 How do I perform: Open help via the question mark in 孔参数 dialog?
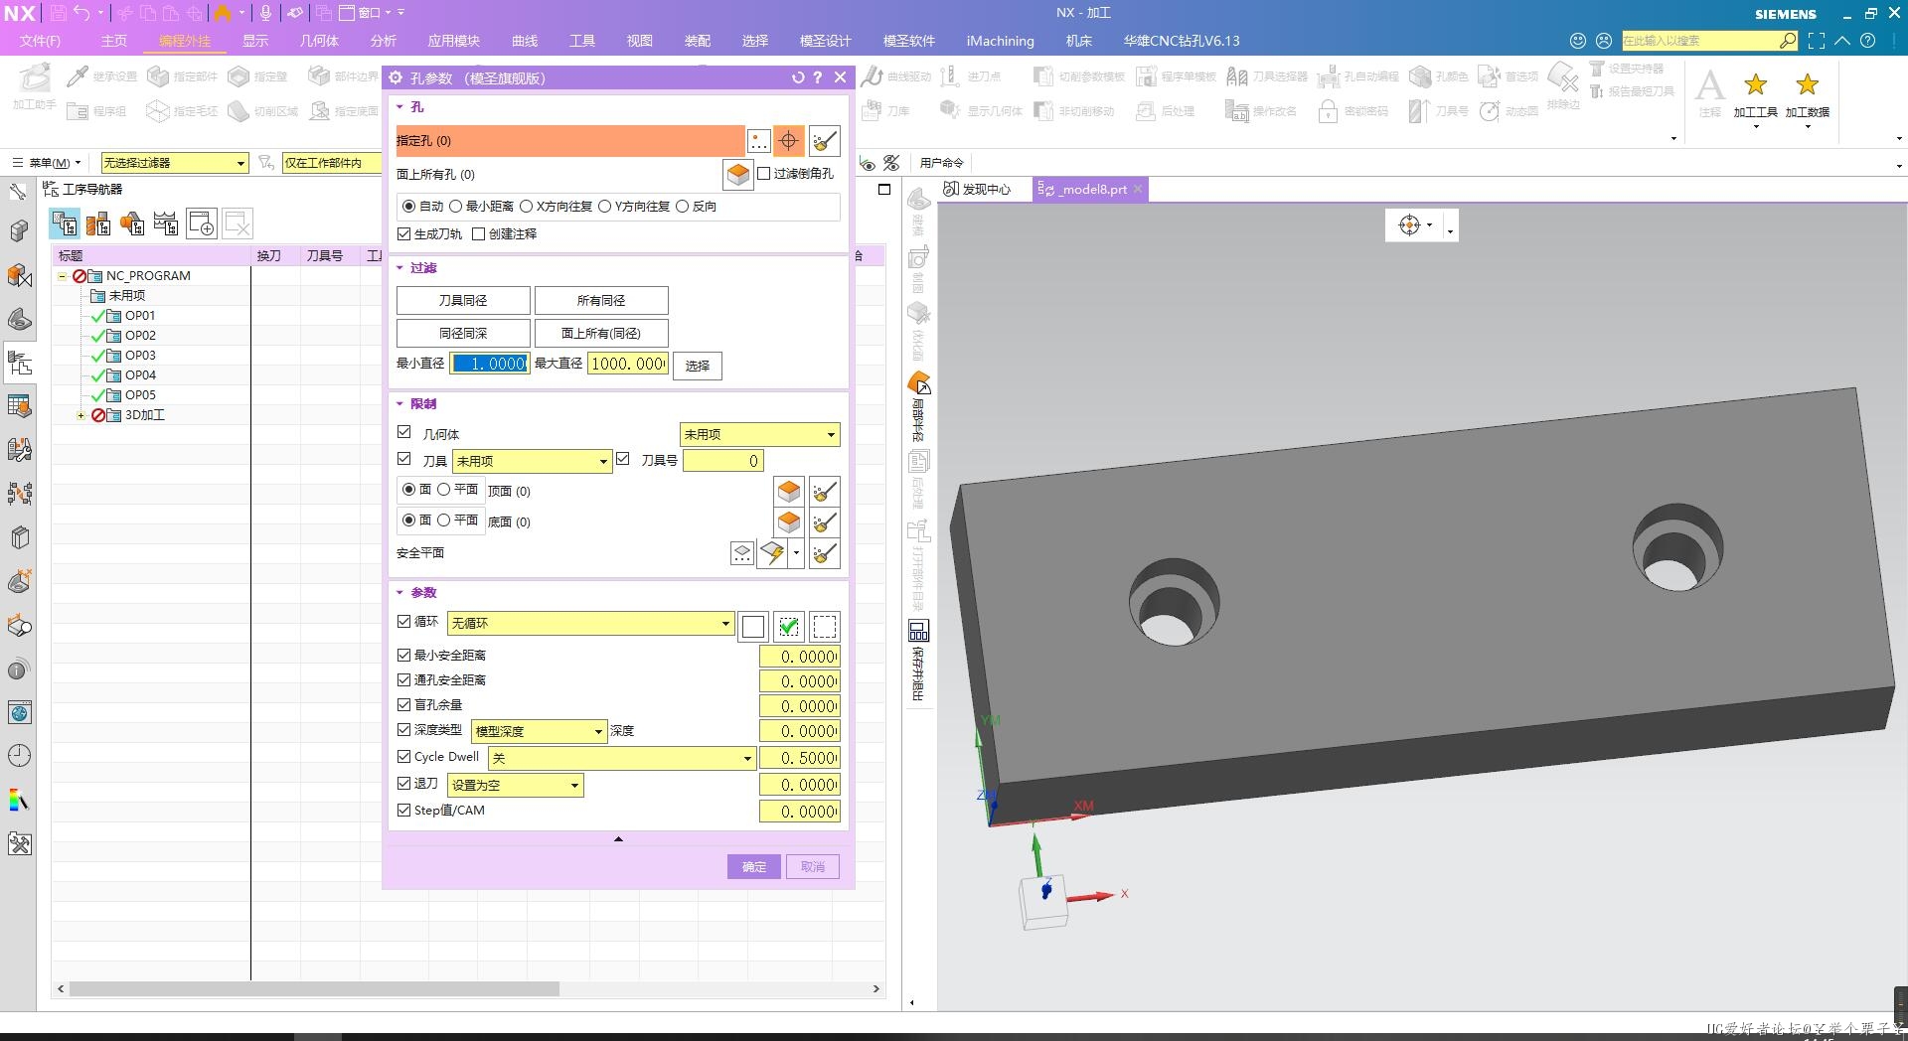[x=818, y=77]
